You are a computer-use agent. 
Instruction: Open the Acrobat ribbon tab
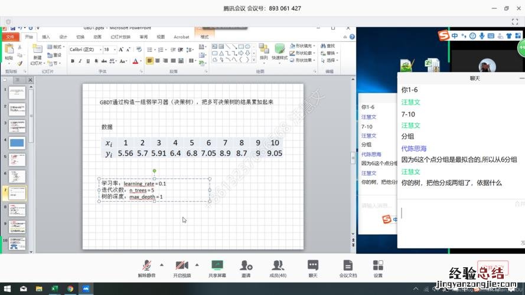point(181,37)
